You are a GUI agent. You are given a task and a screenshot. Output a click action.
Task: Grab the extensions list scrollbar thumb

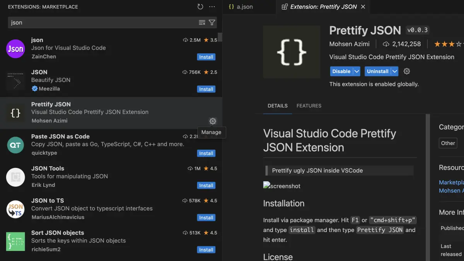point(220,37)
